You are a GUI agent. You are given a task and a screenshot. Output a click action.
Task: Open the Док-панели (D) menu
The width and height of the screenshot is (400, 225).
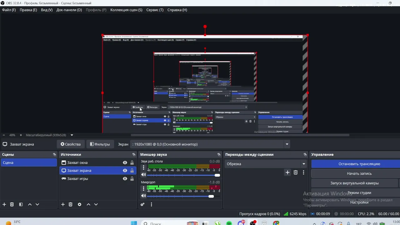[69, 10]
